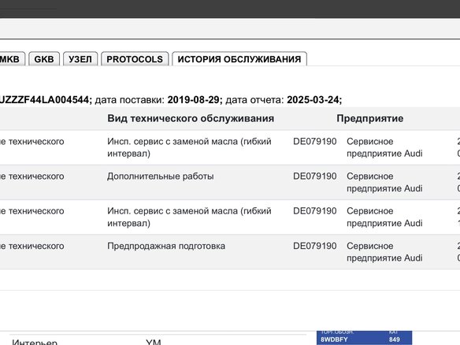Click the YM interior code value
The width and height of the screenshot is (460, 345).
coord(154,342)
